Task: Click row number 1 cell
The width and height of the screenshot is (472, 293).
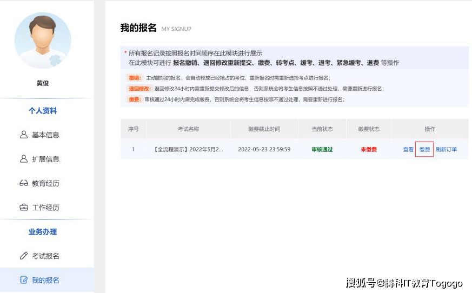Action: [134, 149]
